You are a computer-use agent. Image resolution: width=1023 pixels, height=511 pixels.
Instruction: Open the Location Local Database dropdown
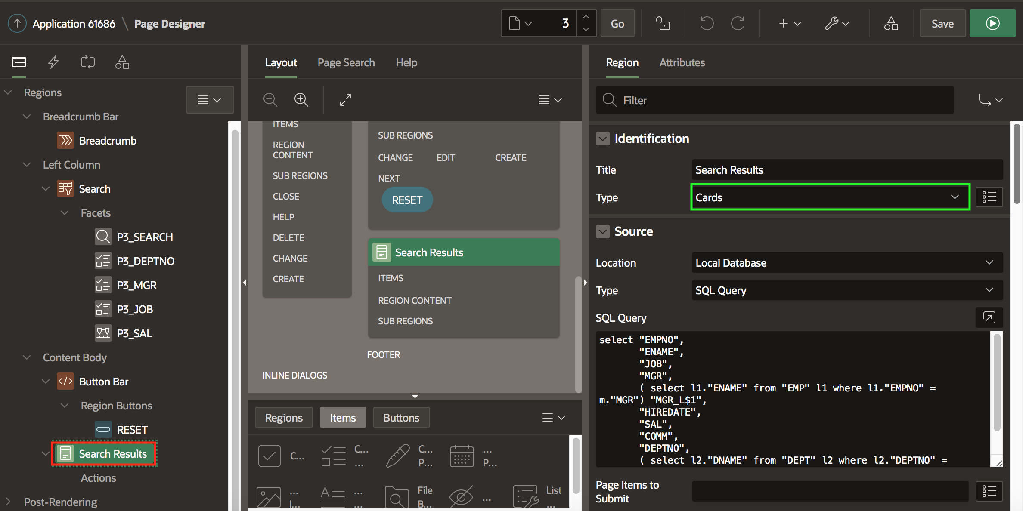847,263
